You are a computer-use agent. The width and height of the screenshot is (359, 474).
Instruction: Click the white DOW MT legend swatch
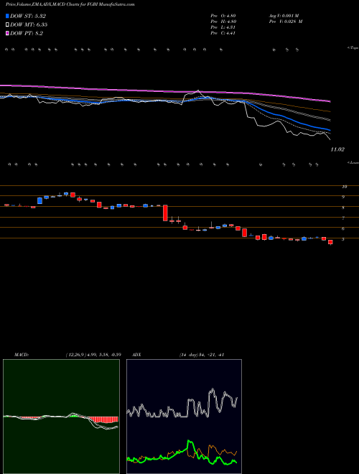[7, 24]
